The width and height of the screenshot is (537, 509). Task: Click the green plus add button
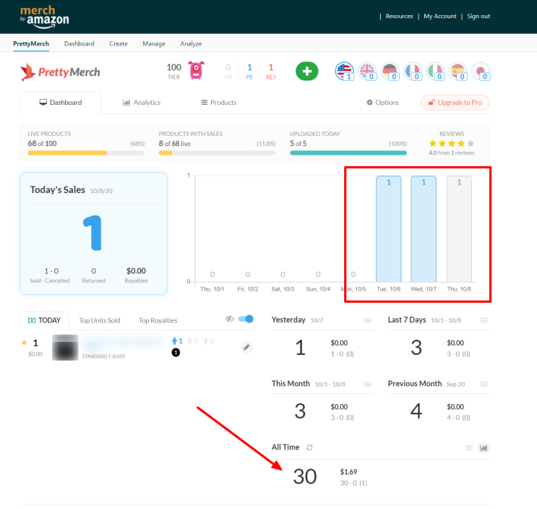click(307, 72)
